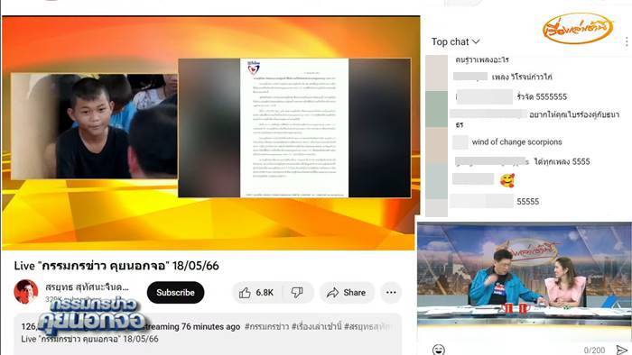The height and width of the screenshot is (355, 632).
Task: Click chat message 'wind of change scorpions'
Action: (516, 142)
